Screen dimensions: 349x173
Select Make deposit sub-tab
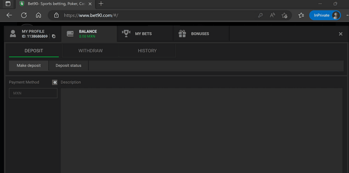(x=29, y=65)
